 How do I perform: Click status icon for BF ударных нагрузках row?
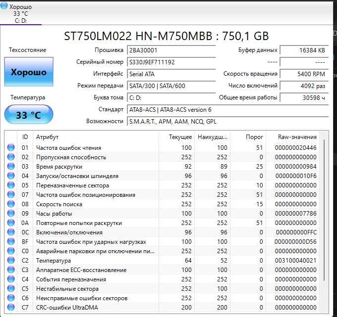click(11, 242)
